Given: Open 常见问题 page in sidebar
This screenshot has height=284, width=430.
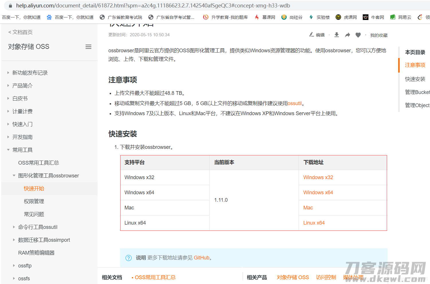Looking at the screenshot, I should 34,214.
